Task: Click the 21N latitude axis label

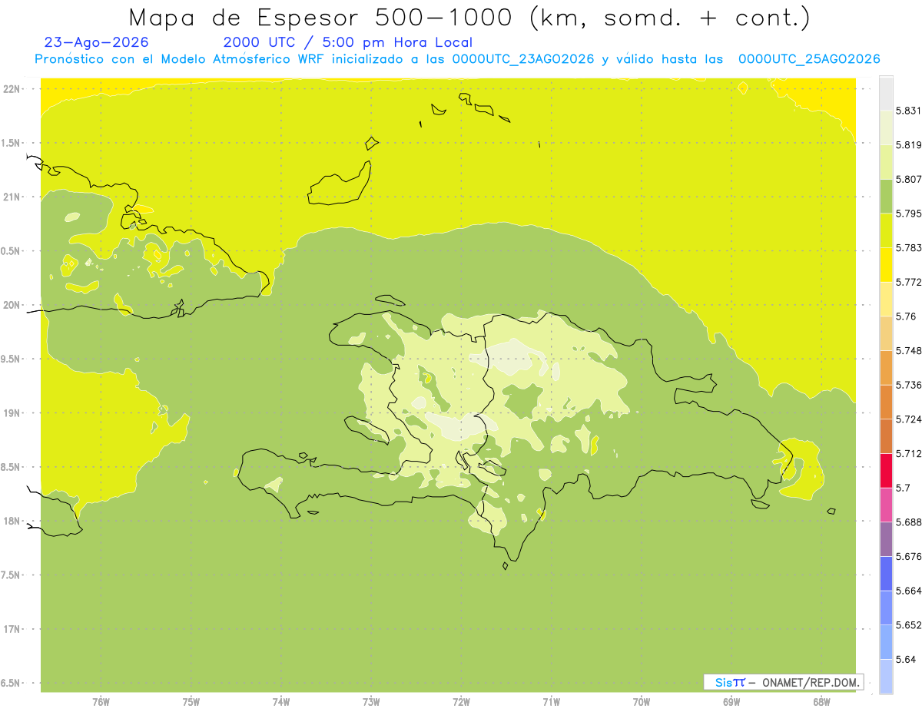Action: coord(13,197)
